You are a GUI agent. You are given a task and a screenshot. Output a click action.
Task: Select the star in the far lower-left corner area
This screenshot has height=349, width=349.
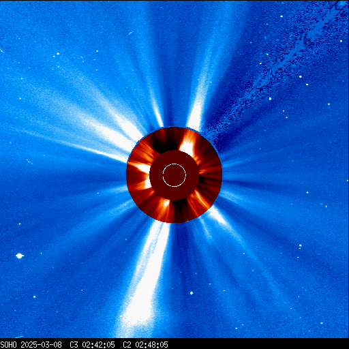tap(35, 297)
